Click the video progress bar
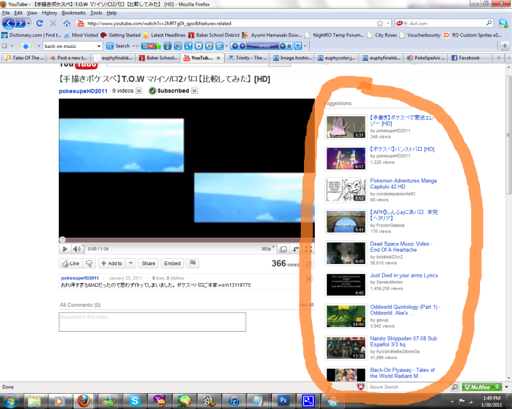The image size is (512, 409). tap(187, 240)
